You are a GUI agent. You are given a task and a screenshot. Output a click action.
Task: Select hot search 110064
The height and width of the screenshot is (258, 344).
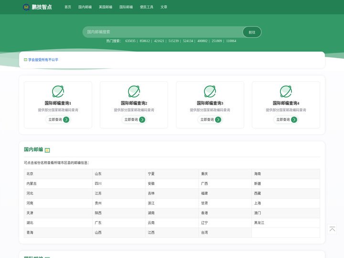(231, 41)
